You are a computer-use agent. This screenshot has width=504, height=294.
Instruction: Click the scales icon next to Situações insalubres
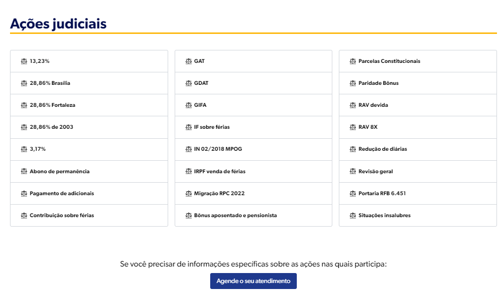(x=352, y=215)
